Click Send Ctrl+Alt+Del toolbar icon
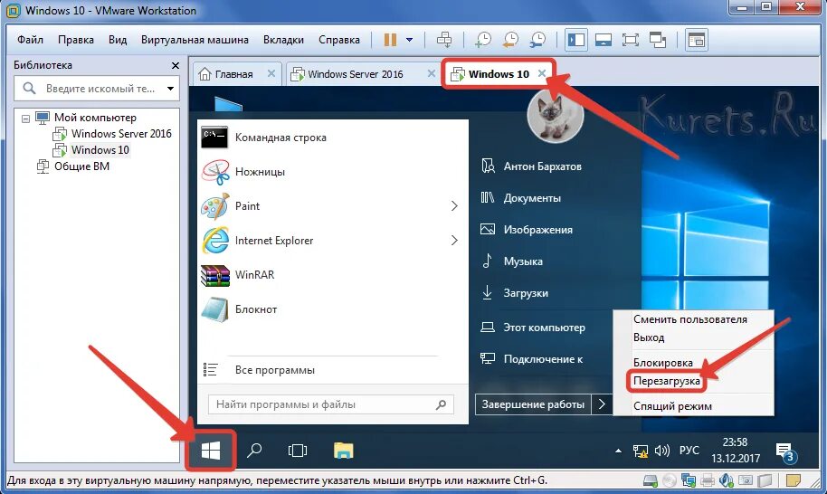This screenshot has height=494, width=827. pyautogui.click(x=444, y=40)
